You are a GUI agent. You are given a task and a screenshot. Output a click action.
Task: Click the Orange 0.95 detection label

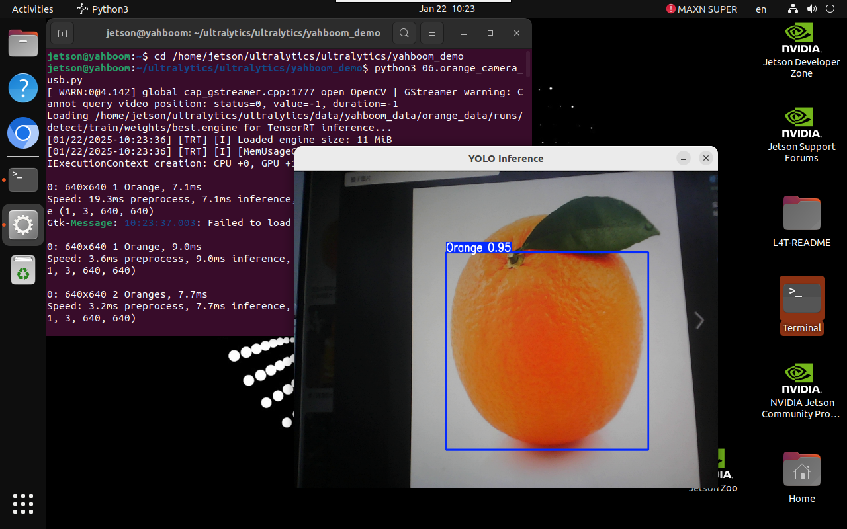[x=478, y=247]
